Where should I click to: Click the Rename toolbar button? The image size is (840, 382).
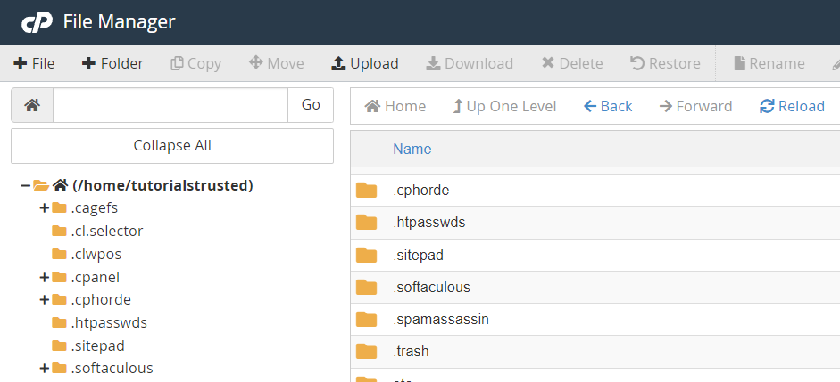click(x=769, y=63)
